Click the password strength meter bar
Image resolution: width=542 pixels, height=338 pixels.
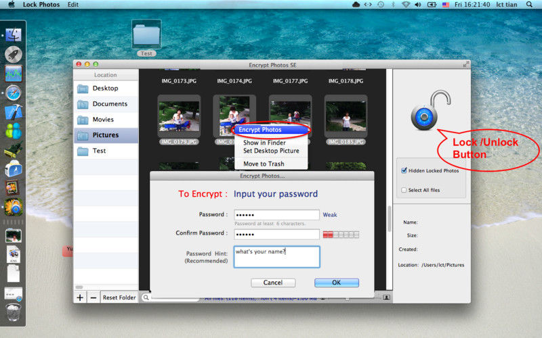coord(341,235)
